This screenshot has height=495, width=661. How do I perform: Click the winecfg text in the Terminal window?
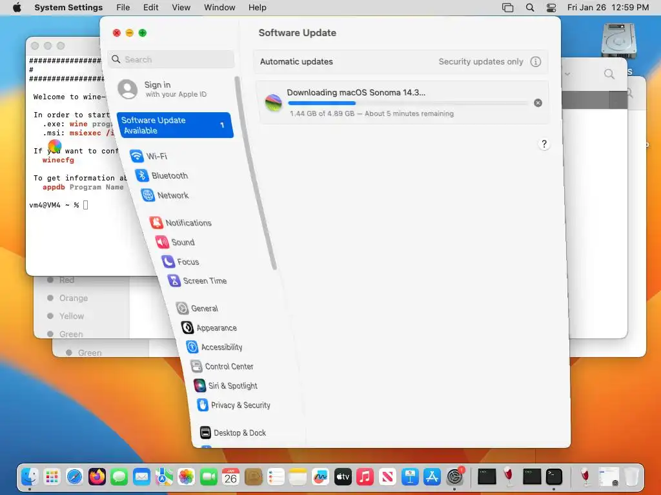pyautogui.click(x=58, y=160)
